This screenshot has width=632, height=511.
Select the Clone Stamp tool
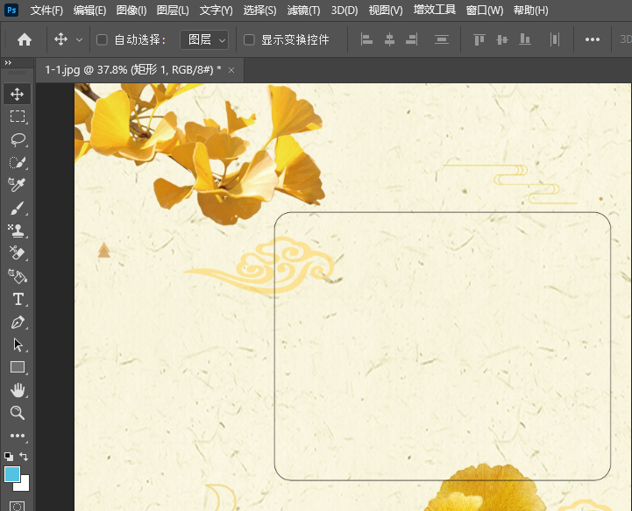[x=17, y=231]
